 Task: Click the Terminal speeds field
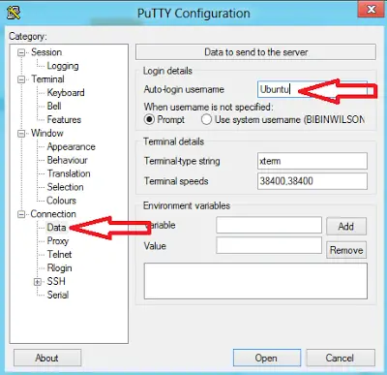tap(313, 181)
